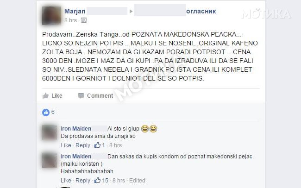301x188 pixels.
Task: View edit history via Edited link
Action: (137, 180)
